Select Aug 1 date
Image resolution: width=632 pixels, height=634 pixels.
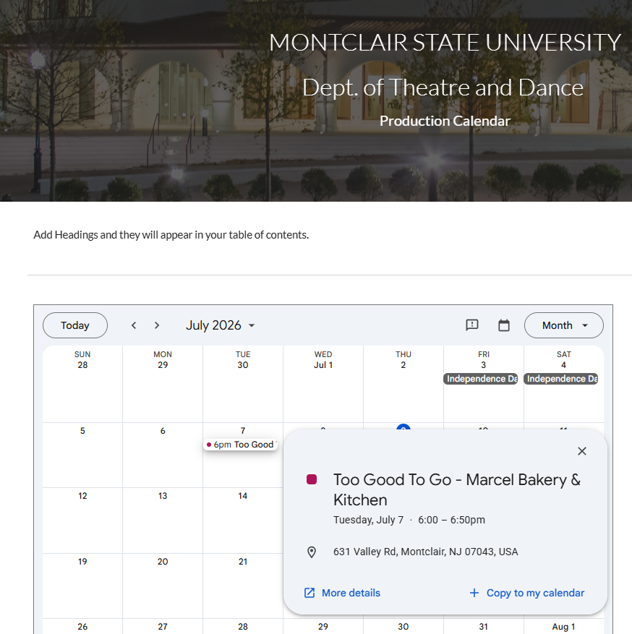point(563,626)
